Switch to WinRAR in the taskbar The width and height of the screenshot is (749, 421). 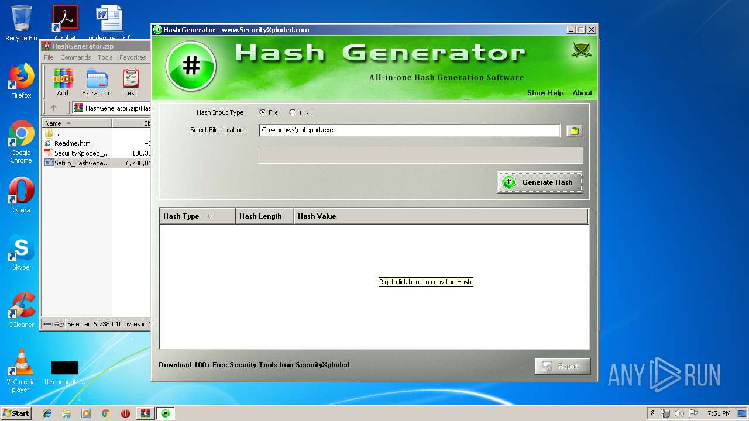(146, 413)
